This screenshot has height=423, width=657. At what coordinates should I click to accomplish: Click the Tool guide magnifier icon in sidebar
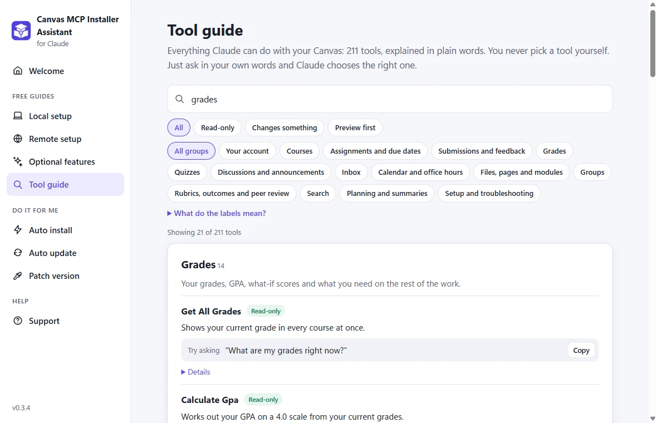tap(18, 184)
